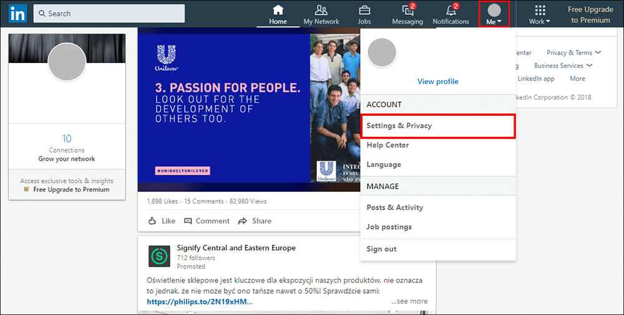Focus the Search input field

point(109,14)
